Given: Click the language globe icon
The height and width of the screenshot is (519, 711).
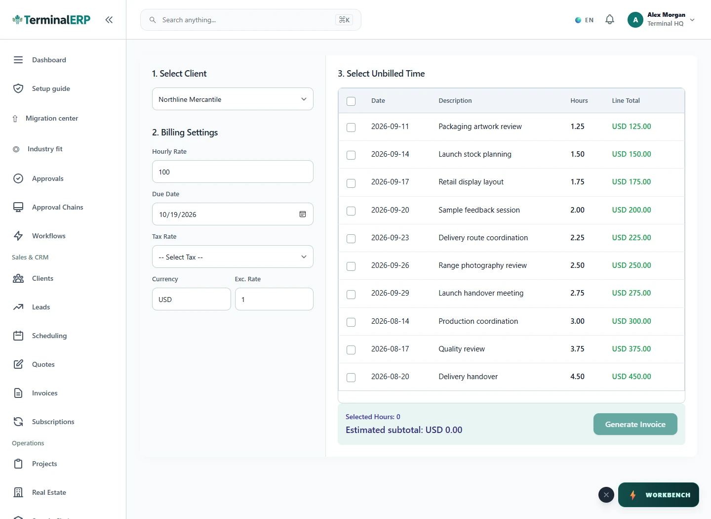Looking at the screenshot, I should click(578, 20).
